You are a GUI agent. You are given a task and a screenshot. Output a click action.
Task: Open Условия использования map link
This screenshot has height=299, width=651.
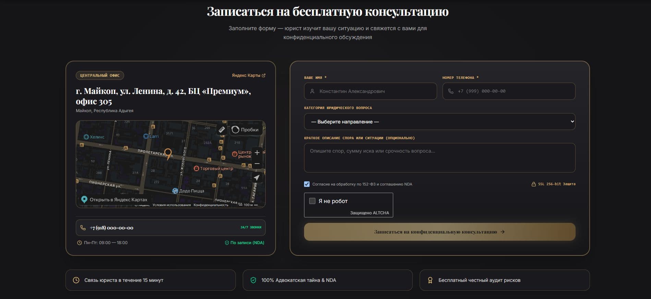pyautogui.click(x=171, y=205)
